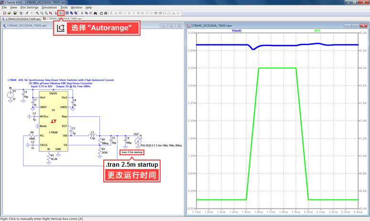Click the I(I1) trace label
The image size is (370, 221).
point(317,30)
